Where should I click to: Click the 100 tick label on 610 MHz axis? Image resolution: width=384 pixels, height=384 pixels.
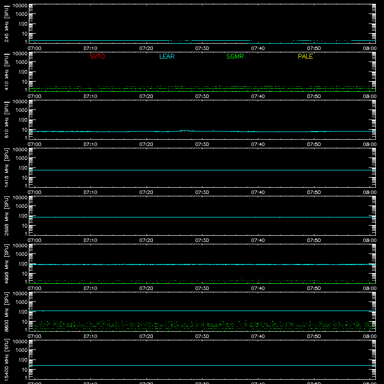point(23,120)
